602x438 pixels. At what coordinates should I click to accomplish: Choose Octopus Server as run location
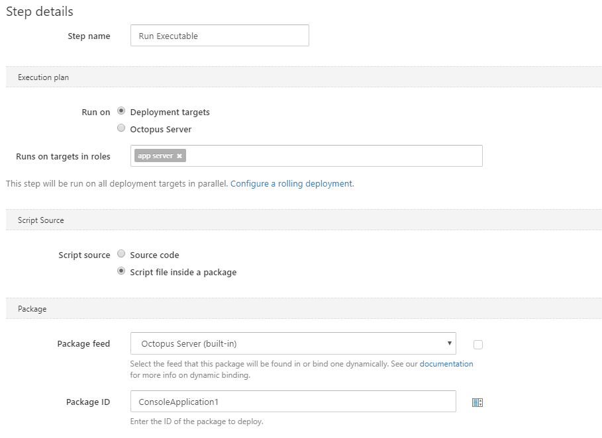pos(121,128)
